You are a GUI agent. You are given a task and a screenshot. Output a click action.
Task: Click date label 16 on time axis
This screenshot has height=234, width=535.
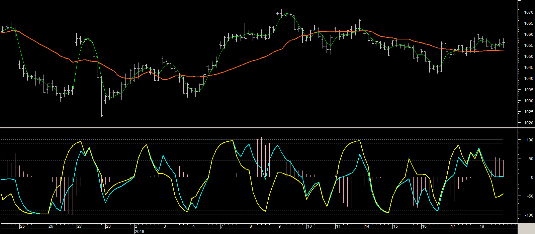[424, 226]
